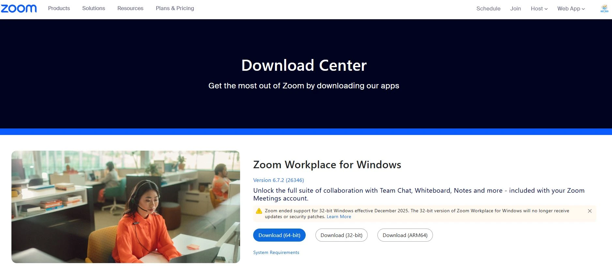Click the Zoom Workplace for Windows heading
Viewport: 612px width, 268px height.
pos(327,165)
